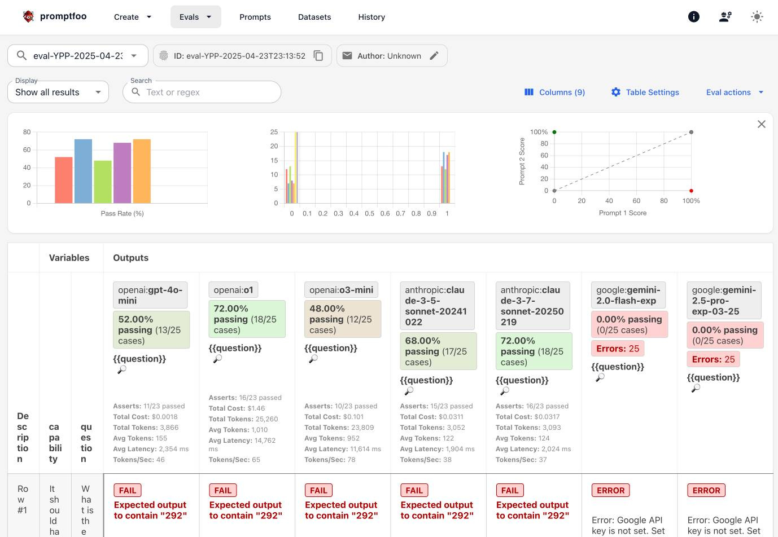Open the Eval actions dropdown
778x537 pixels.
click(x=735, y=92)
